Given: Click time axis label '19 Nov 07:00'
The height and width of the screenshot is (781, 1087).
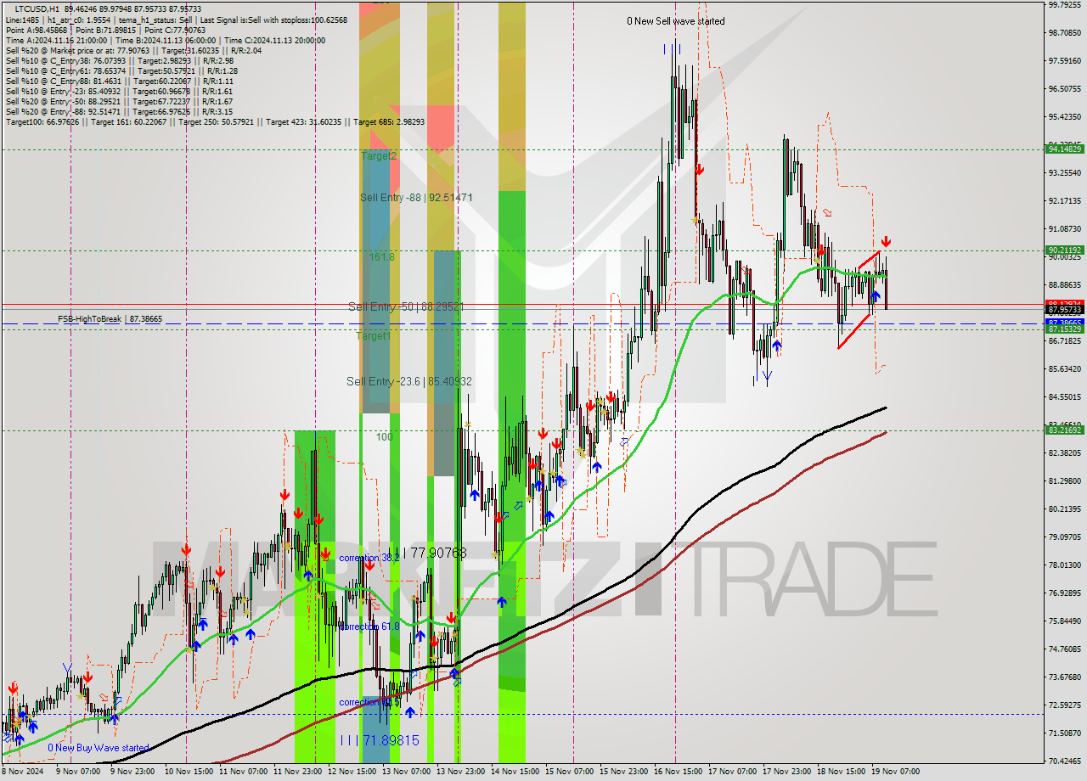Looking at the screenshot, I should [x=895, y=772].
